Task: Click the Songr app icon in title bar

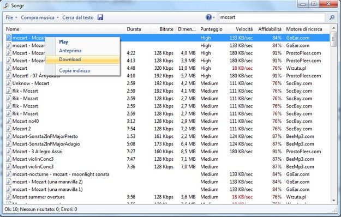Action: pyautogui.click(x=6, y=5)
